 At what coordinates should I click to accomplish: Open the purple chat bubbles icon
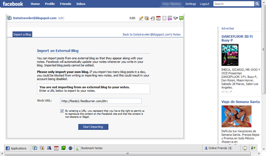click(x=170, y=18)
